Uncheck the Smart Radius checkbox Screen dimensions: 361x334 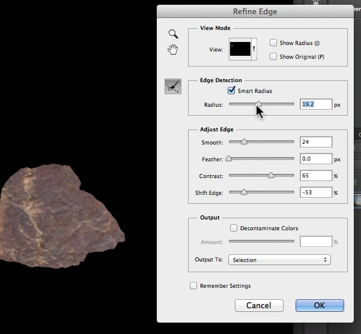pos(231,91)
